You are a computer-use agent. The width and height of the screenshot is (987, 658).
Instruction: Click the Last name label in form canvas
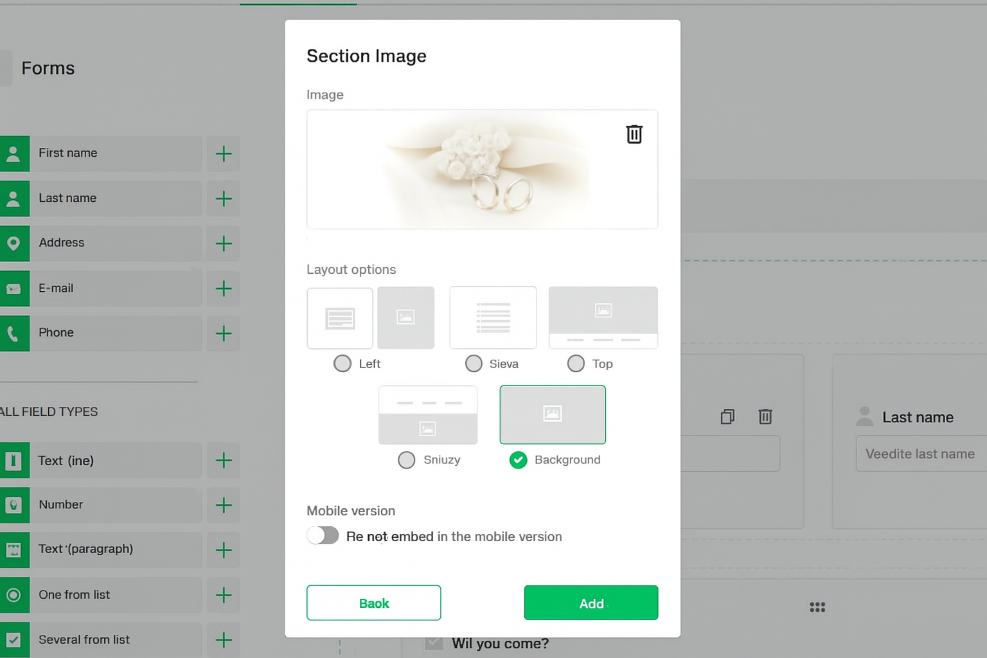918,417
